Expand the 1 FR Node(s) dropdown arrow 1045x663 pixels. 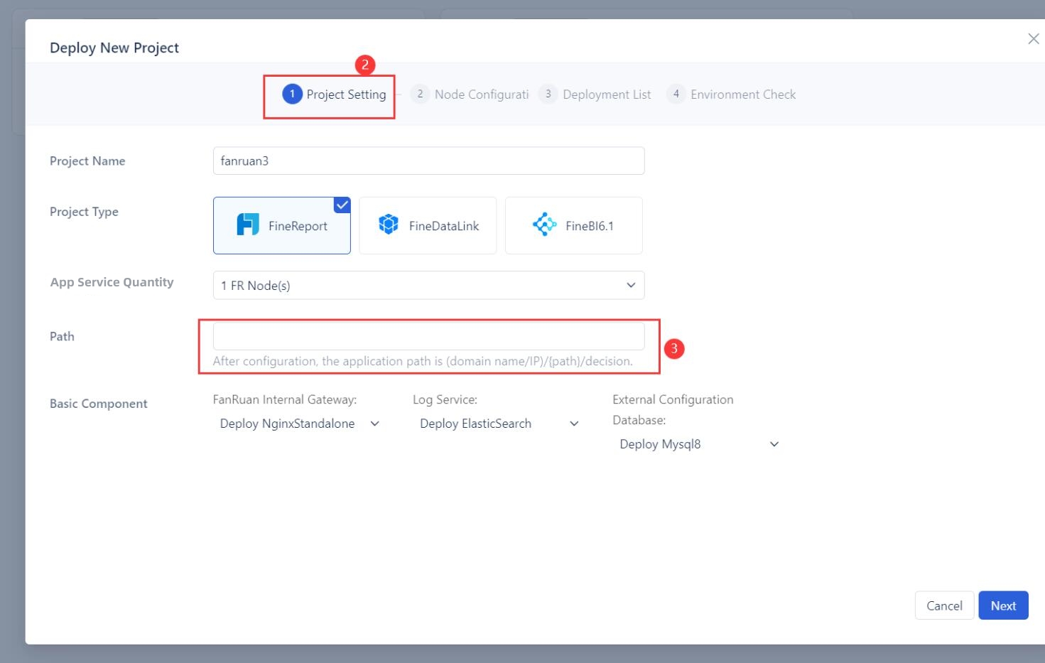pyautogui.click(x=630, y=285)
